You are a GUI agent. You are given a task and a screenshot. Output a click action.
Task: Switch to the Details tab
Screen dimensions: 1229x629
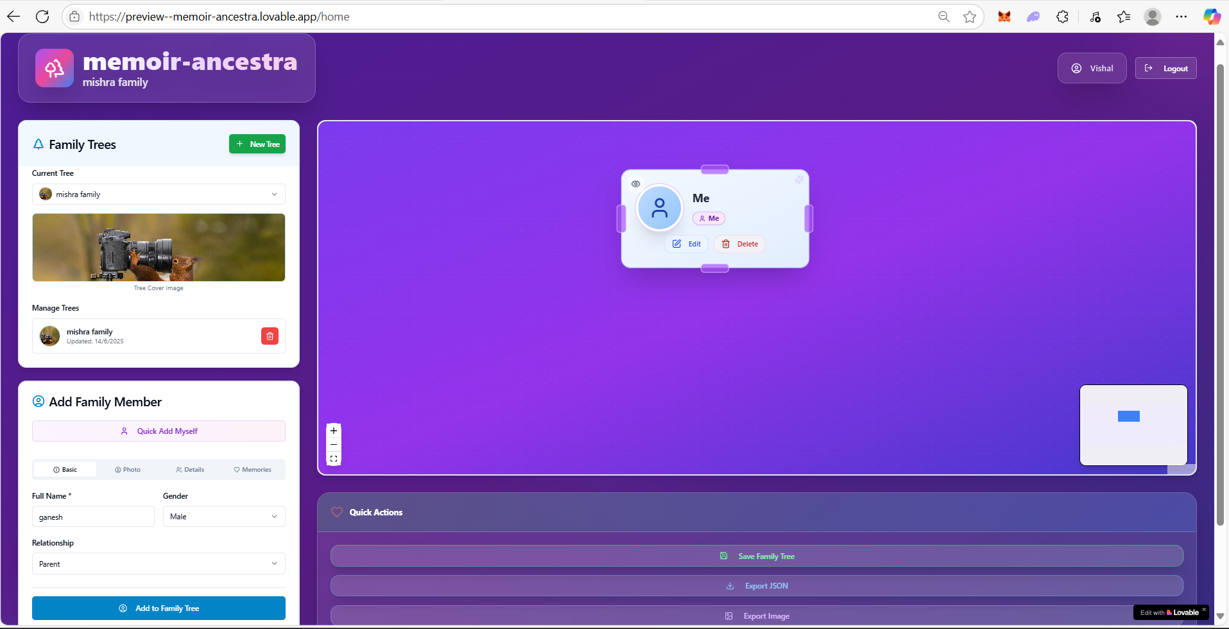coord(190,470)
